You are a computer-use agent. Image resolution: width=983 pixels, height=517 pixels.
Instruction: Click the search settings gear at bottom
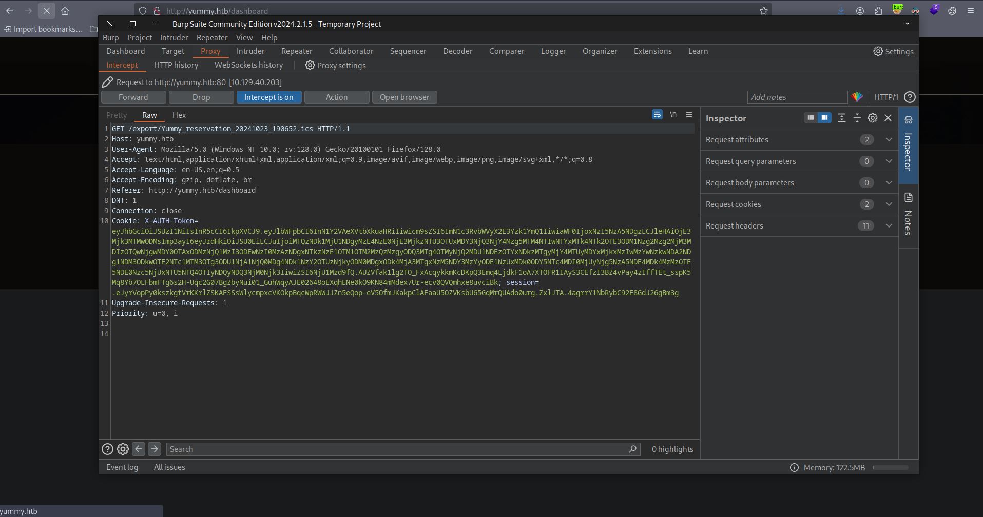pyautogui.click(x=123, y=449)
